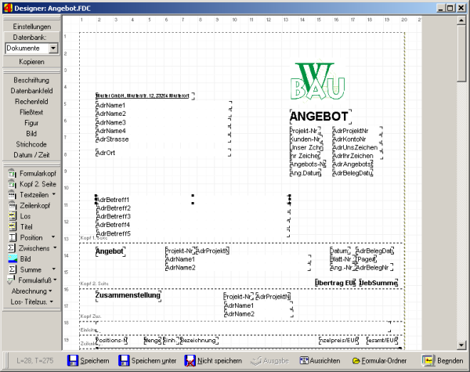
Task: Click the Speichern save icon
Action: point(73,360)
